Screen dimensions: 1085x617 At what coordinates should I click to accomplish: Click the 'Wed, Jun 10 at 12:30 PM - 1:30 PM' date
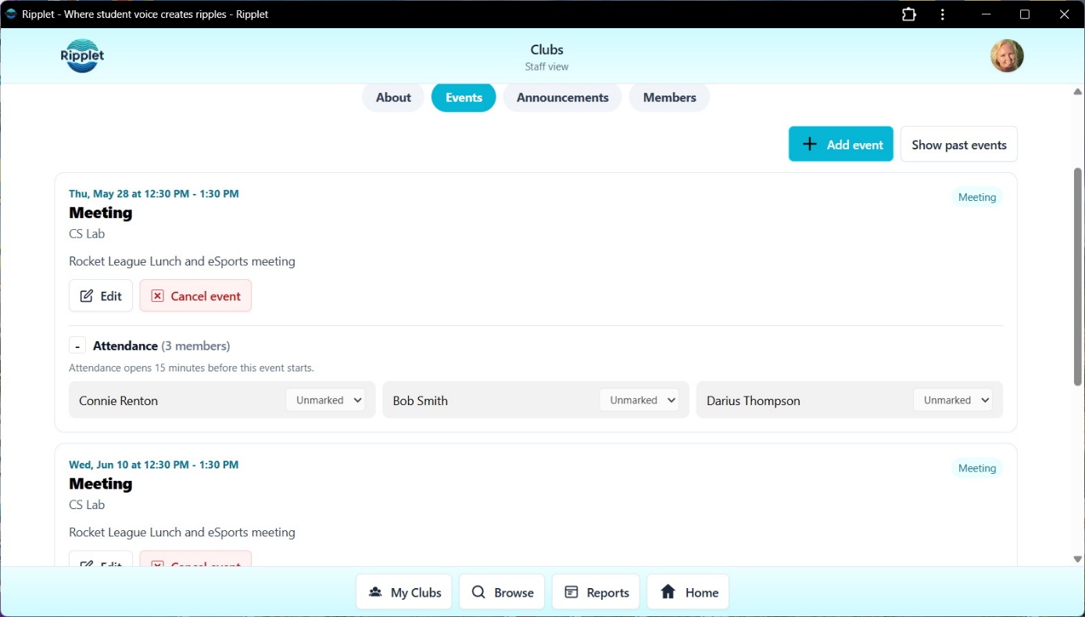click(154, 465)
